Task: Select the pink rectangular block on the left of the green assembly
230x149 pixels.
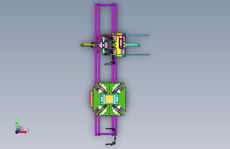Action: [x=92, y=99]
